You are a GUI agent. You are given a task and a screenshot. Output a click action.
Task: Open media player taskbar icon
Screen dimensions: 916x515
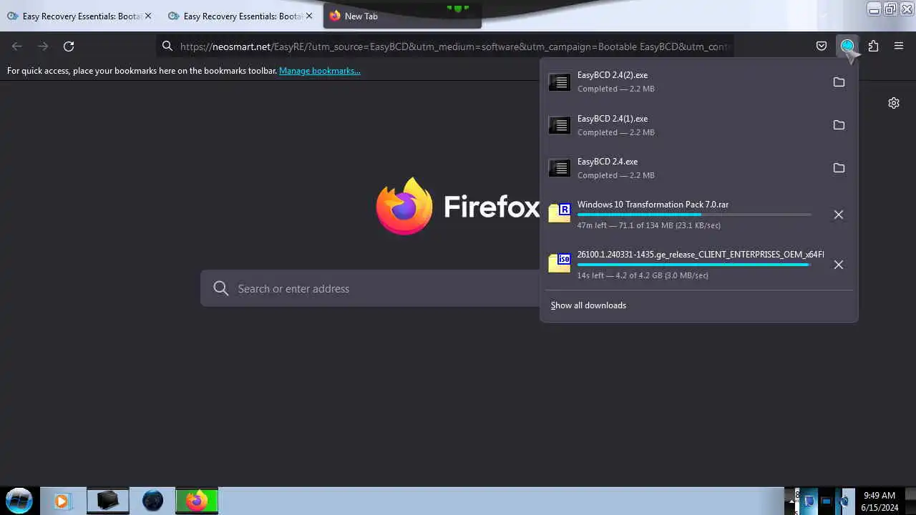tap(62, 501)
